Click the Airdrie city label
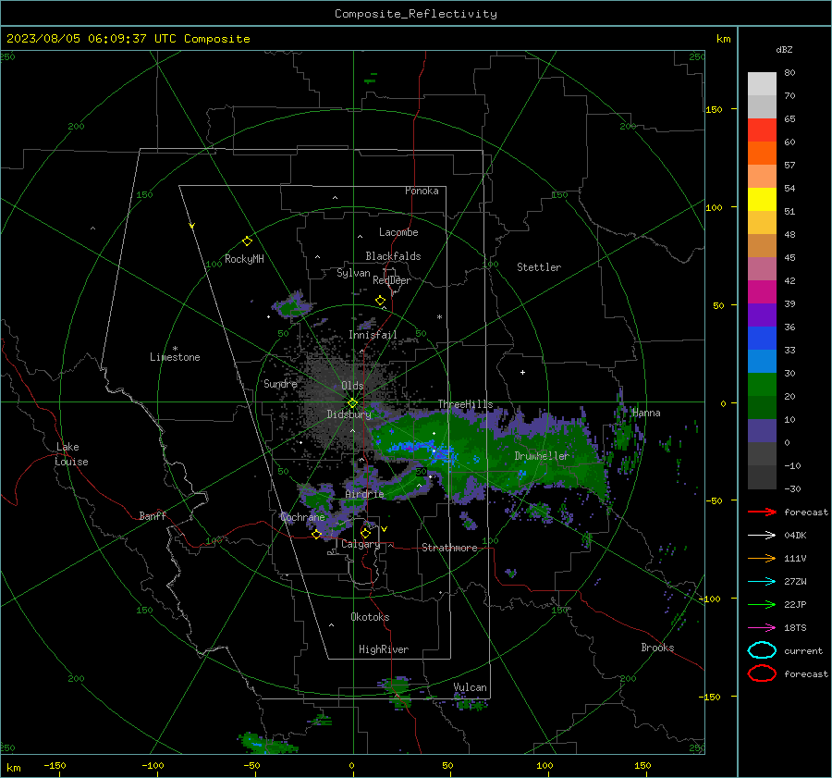Screen dimensions: 832x778 coord(364,494)
